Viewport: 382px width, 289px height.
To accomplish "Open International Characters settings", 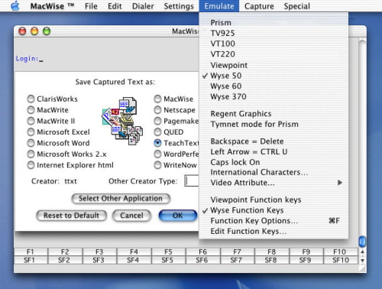I will click(274, 172).
